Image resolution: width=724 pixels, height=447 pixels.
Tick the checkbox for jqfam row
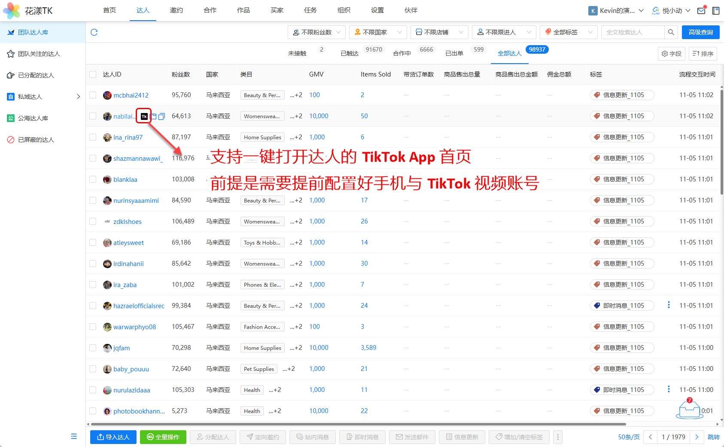coord(93,348)
